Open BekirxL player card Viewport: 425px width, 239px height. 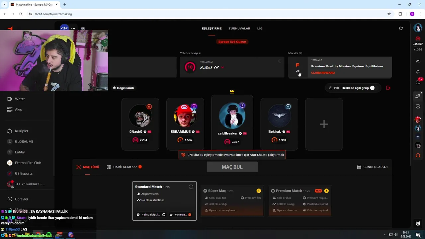(x=279, y=124)
